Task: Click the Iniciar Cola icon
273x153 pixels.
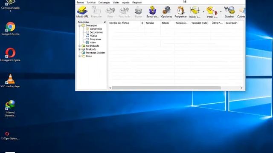Action: tap(195, 12)
